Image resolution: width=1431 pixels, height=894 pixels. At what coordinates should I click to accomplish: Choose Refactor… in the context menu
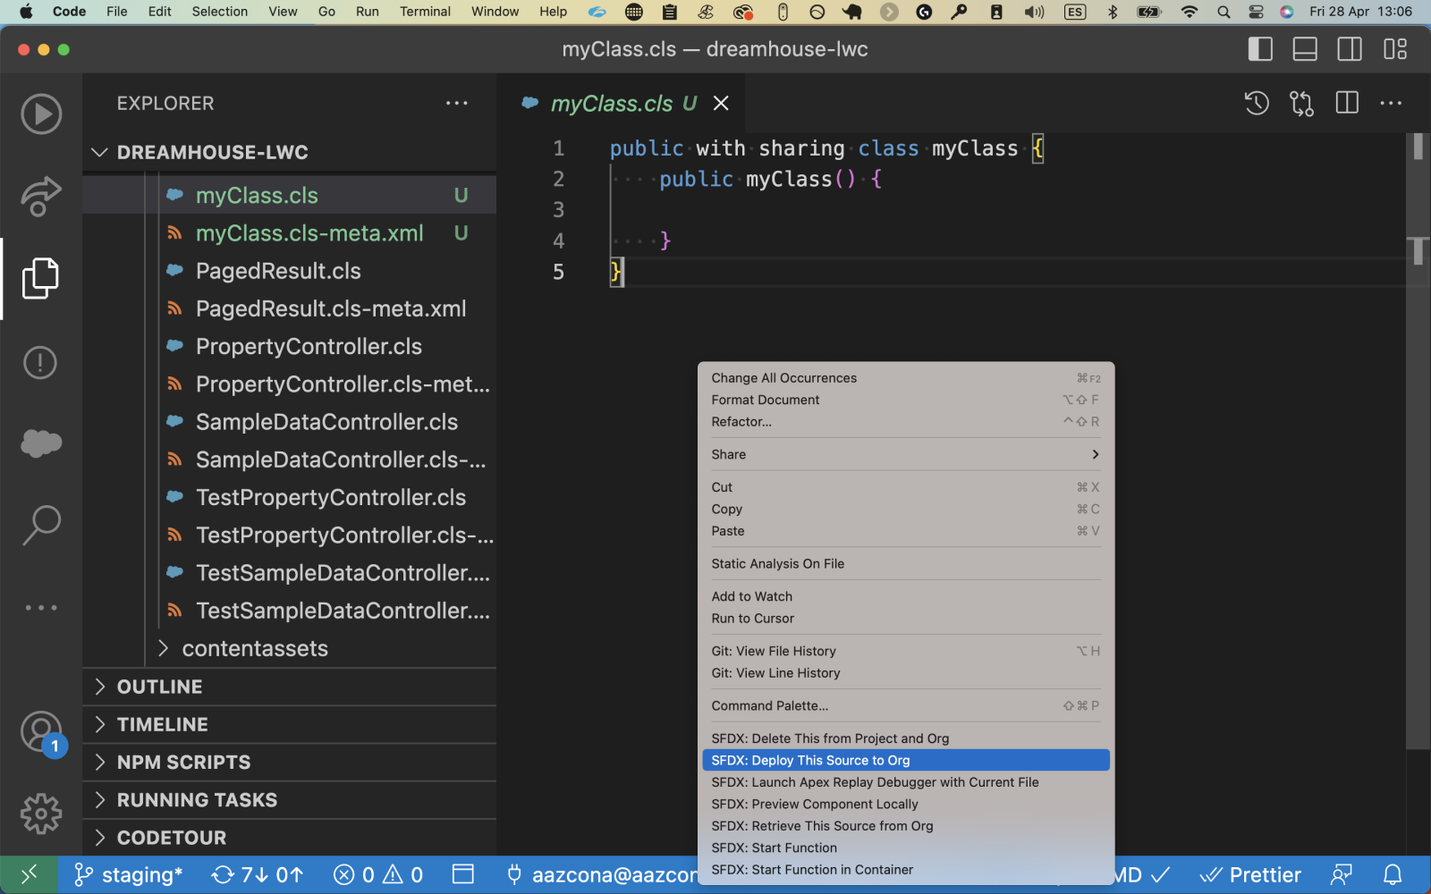(906, 422)
